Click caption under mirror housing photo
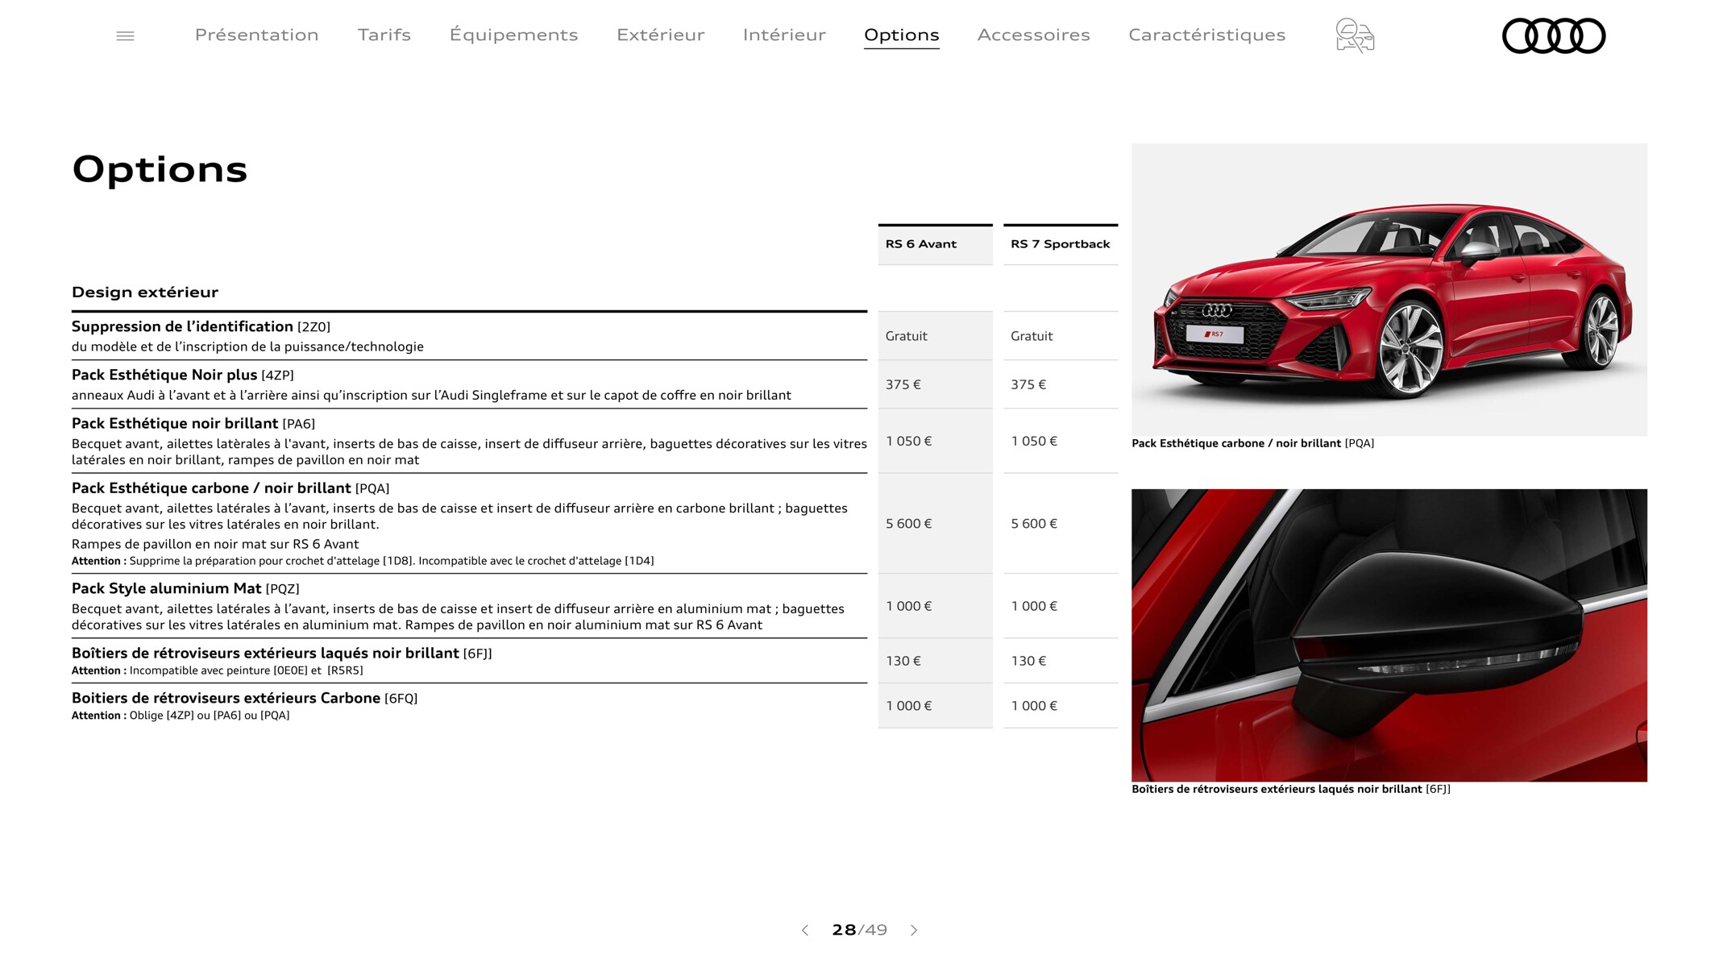 (1290, 789)
